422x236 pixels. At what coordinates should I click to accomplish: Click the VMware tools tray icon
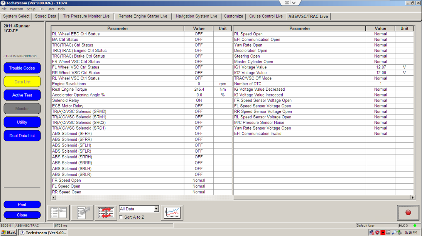[388, 233]
